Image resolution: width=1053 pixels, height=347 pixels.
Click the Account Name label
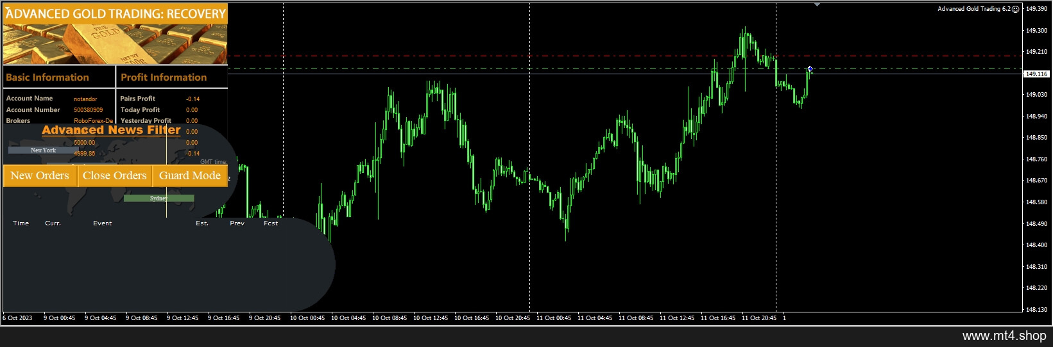click(30, 99)
